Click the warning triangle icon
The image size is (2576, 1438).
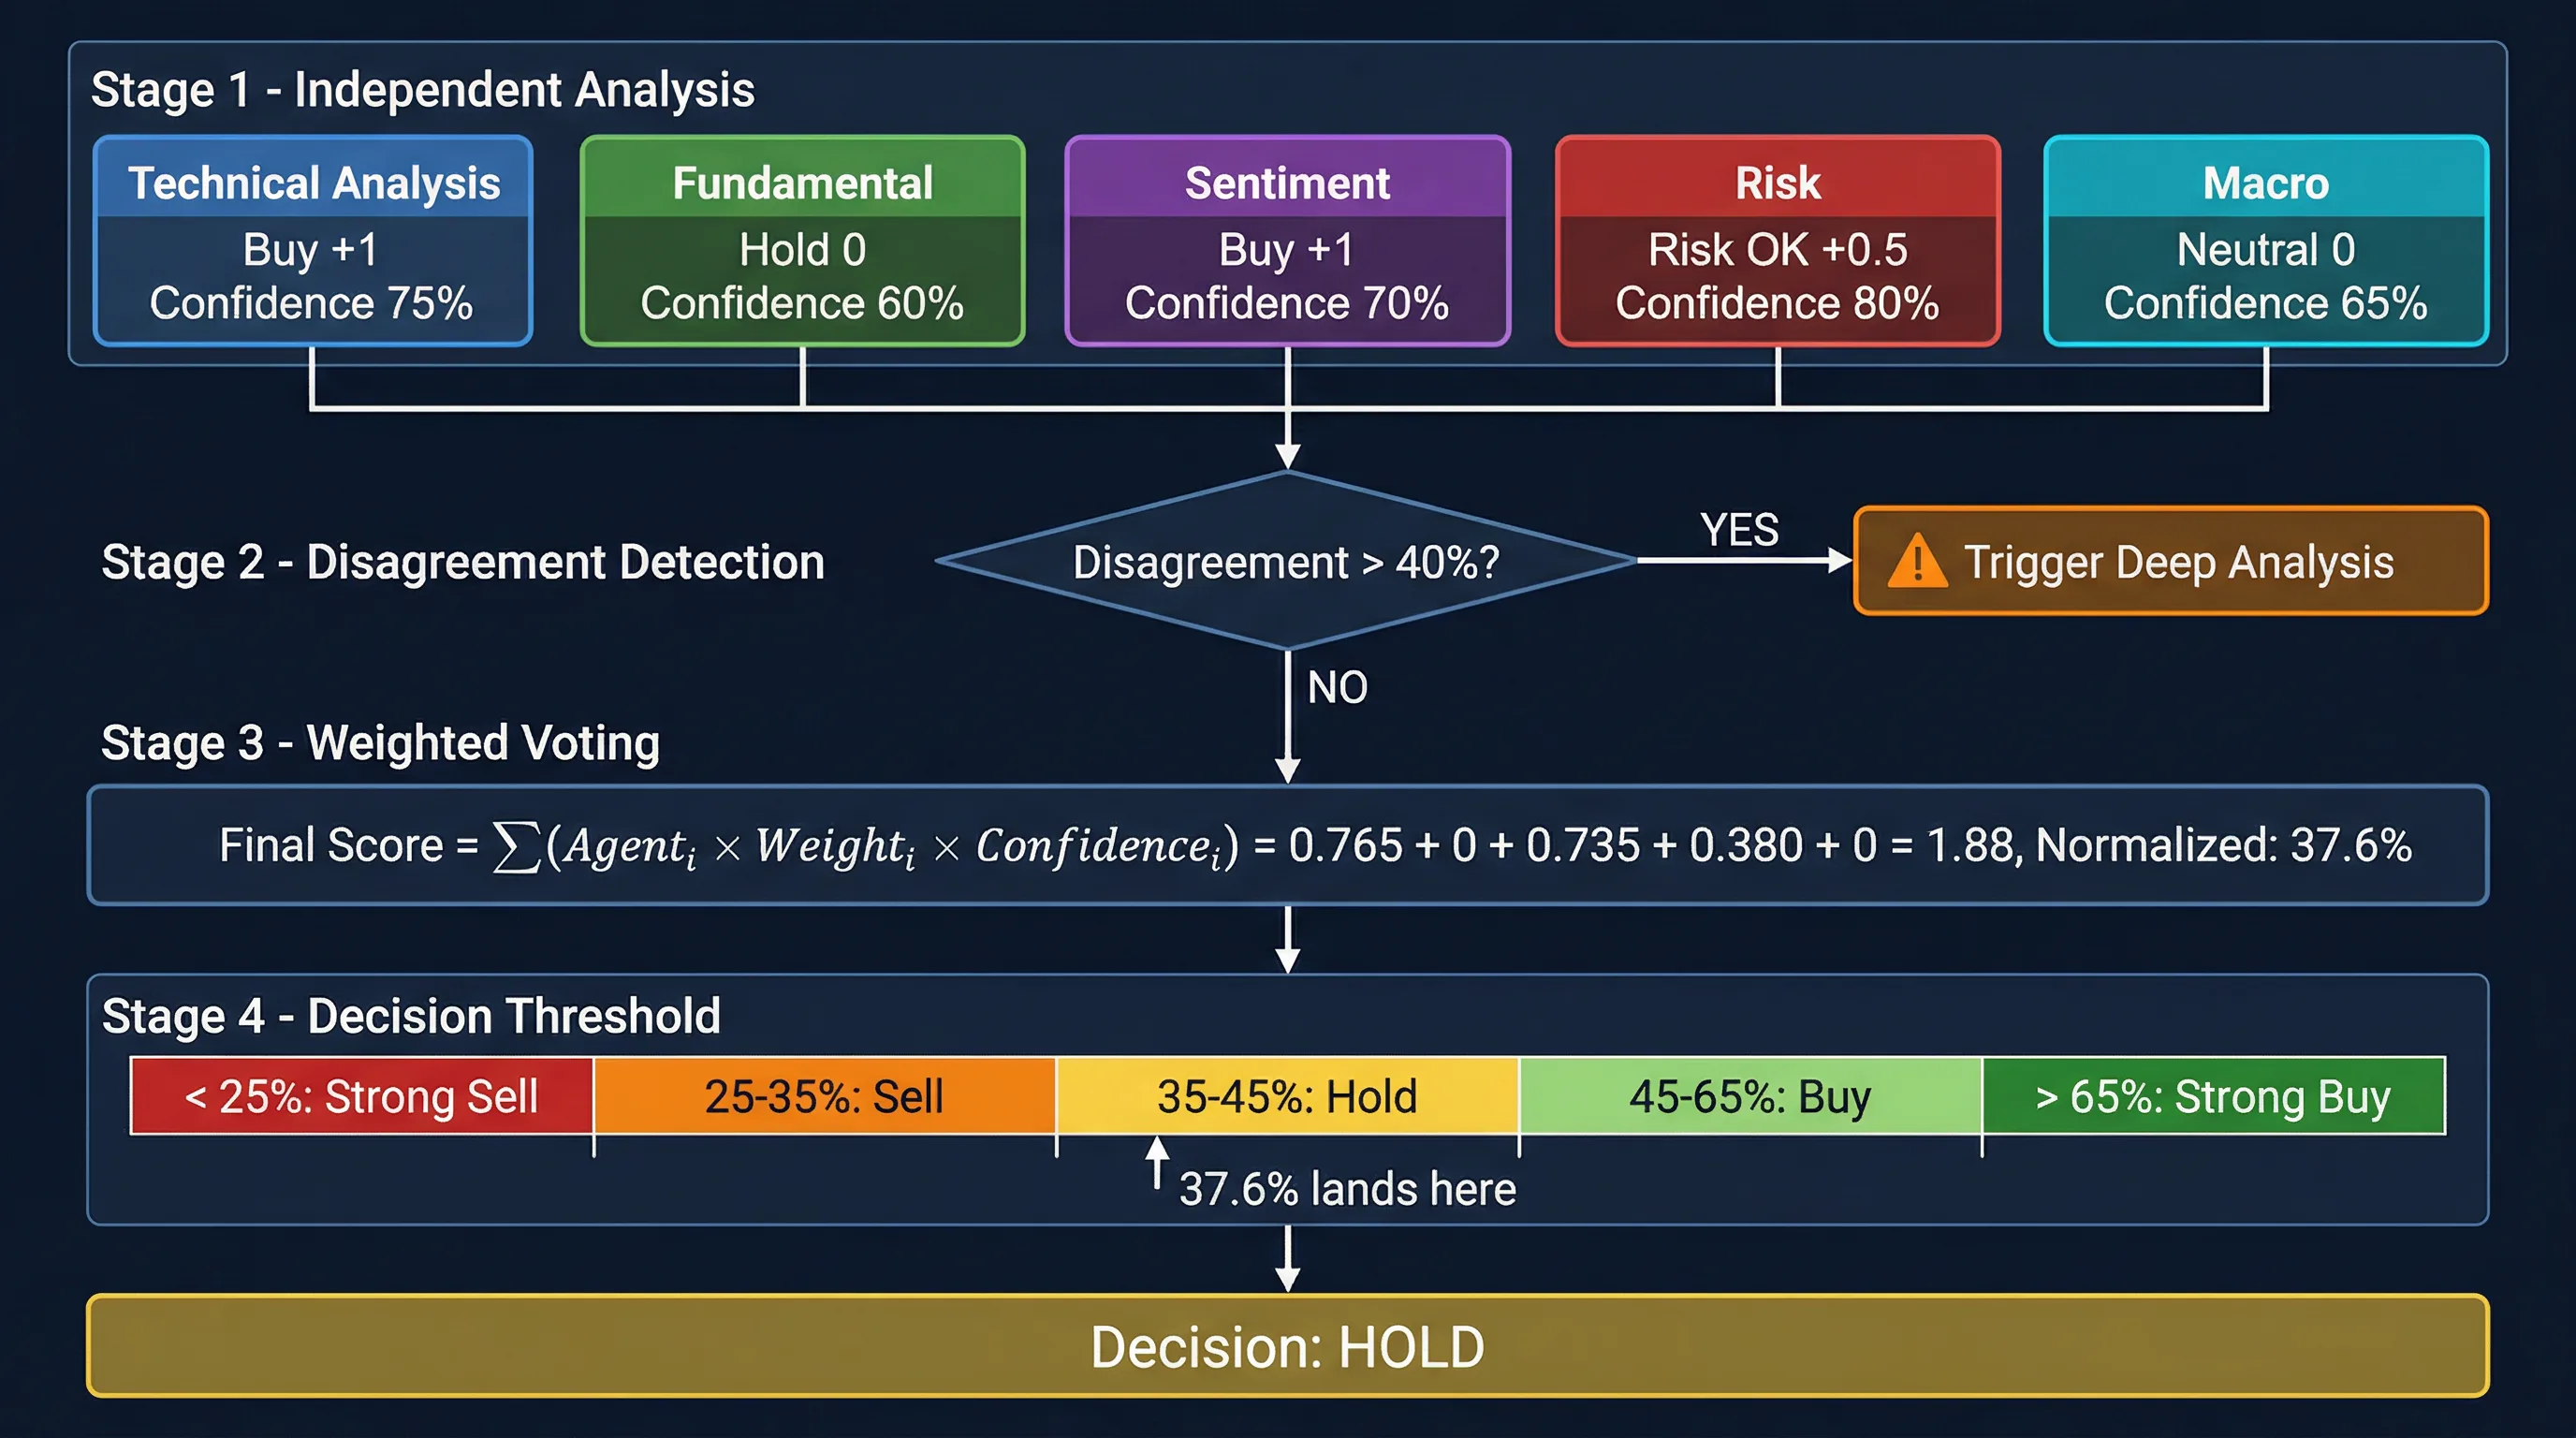pyautogui.click(x=1916, y=561)
